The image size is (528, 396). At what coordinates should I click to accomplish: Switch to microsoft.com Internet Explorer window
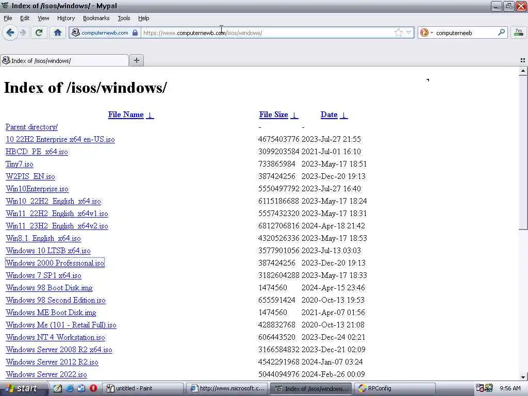pyautogui.click(x=227, y=389)
